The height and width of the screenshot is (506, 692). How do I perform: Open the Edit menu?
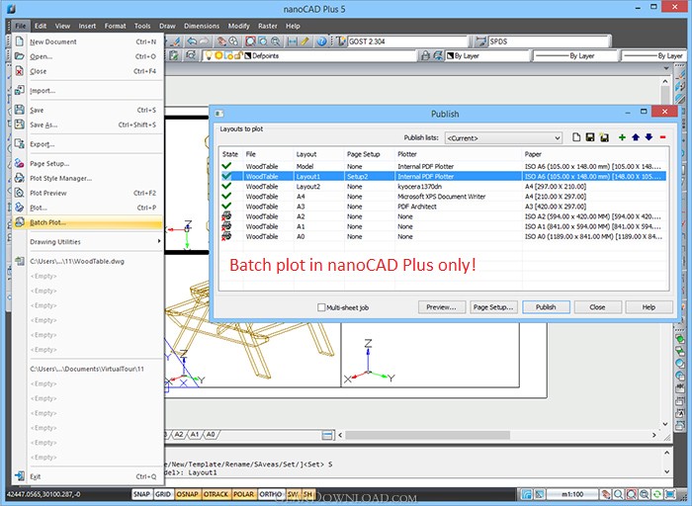tap(41, 26)
